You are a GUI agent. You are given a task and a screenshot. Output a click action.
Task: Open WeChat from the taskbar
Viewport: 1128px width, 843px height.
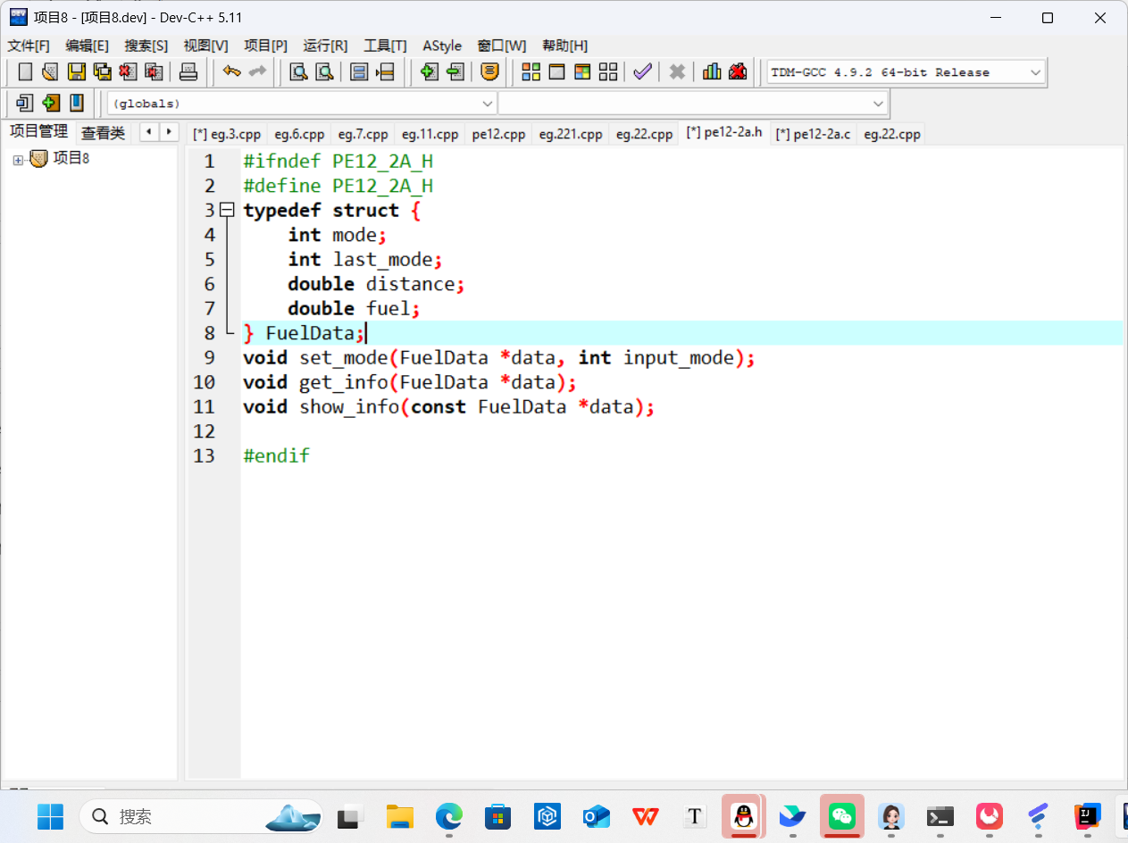pos(842,816)
